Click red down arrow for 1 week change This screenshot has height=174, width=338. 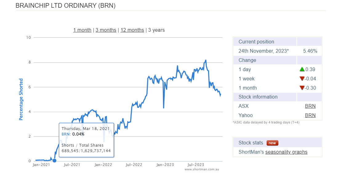[x=302, y=79]
